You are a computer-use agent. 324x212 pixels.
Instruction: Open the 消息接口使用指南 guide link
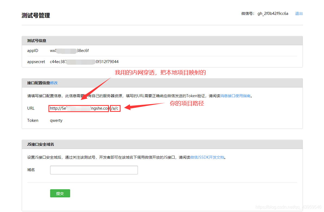point(235,96)
